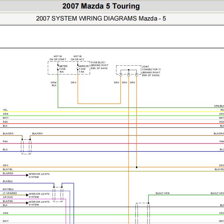Select the "2007 SYSTEM WIRING DIAGRAMS Mazda - 5" heading

(x=101, y=19)
